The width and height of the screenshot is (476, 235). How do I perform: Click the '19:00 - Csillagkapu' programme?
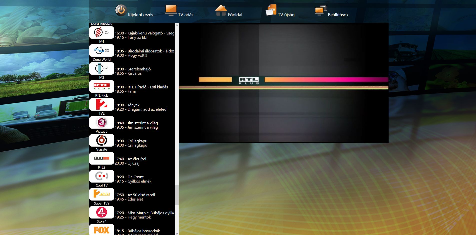tap(131, 145)
